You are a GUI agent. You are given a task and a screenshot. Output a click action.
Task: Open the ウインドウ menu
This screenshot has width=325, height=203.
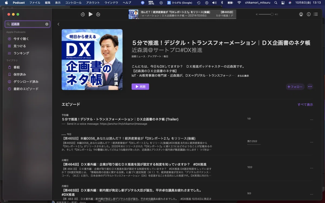click(x=111, y=3)
